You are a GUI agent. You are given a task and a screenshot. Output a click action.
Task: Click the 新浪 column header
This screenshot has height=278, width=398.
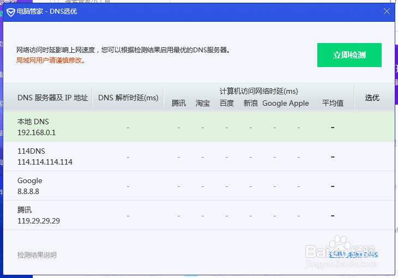tap(251, 104)
